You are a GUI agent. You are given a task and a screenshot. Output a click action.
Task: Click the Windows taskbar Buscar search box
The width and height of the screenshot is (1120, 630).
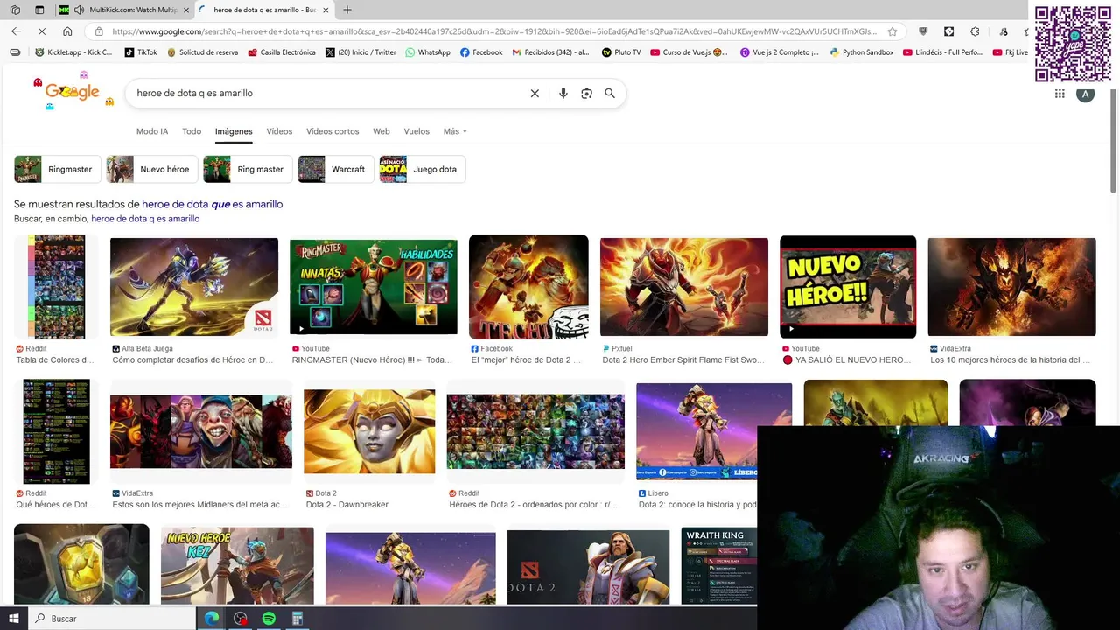pos(112,619)
